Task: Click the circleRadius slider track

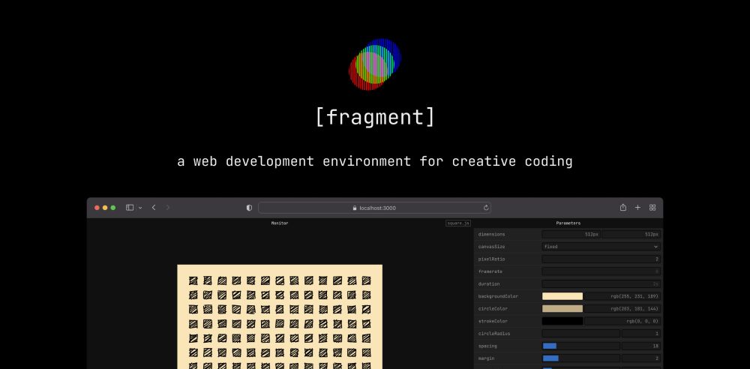Action: pos(580,334)
